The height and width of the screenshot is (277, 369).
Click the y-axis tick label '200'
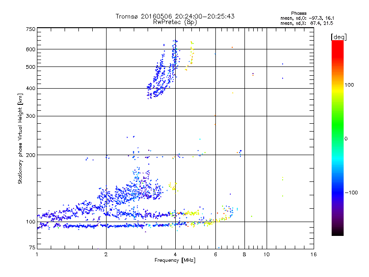coord(30,155)
